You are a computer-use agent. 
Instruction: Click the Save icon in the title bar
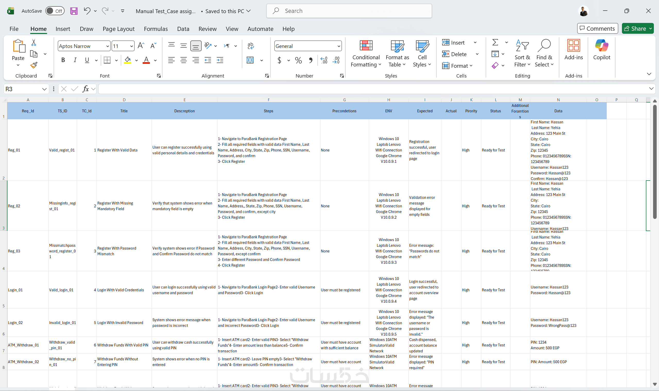click(x=74, y=11)
